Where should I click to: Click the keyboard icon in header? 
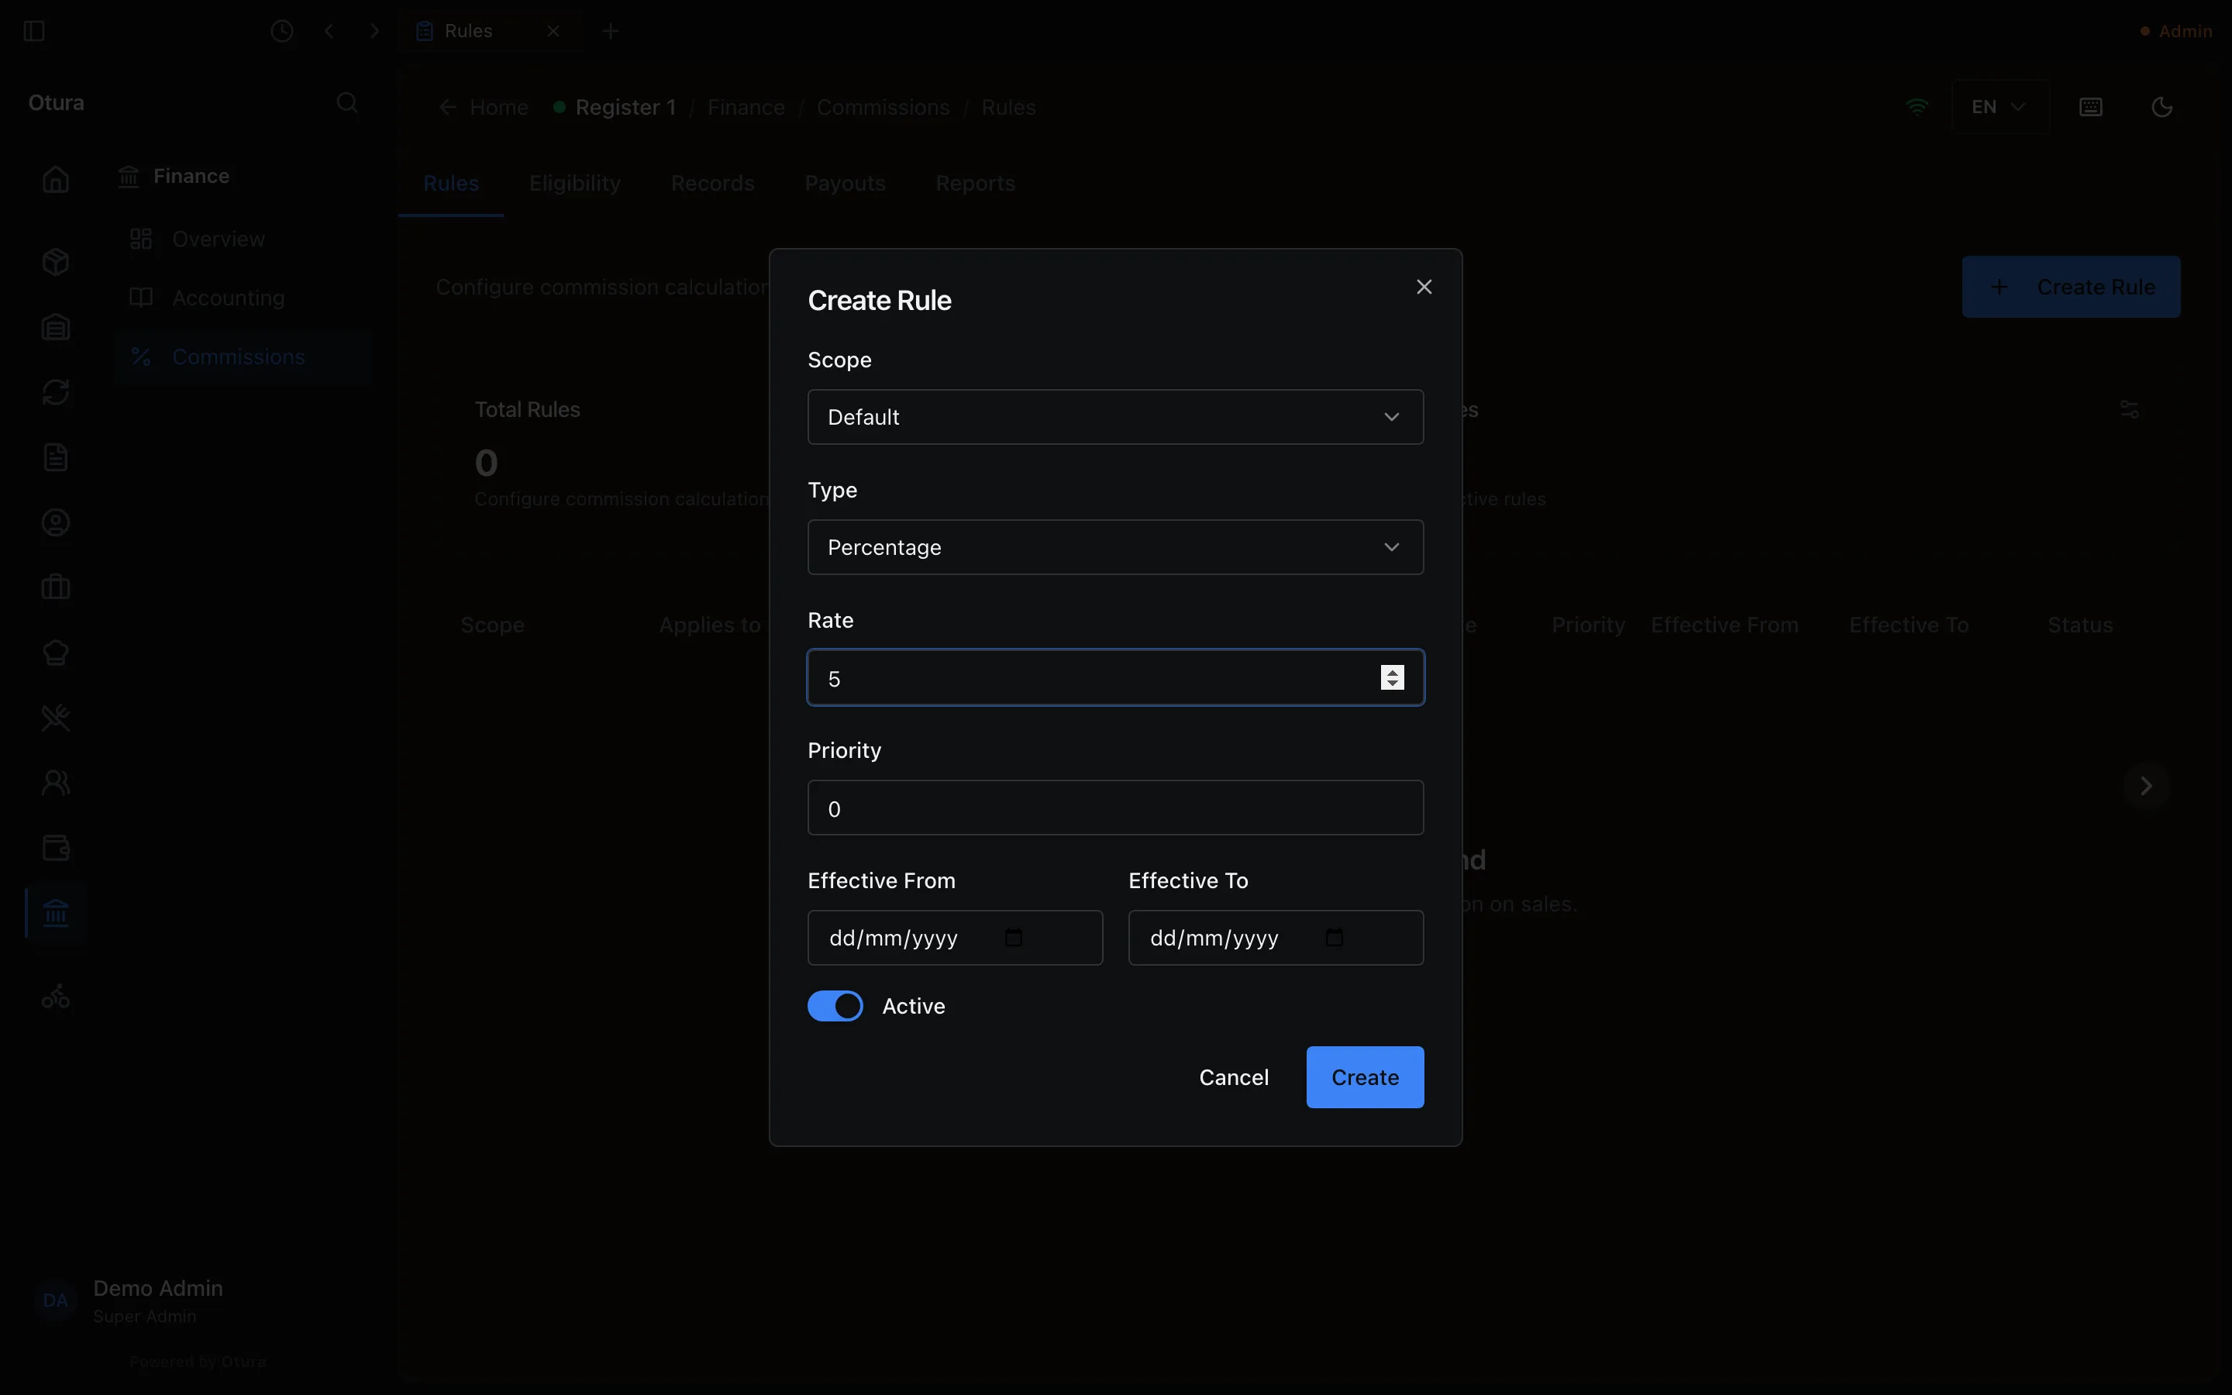click(x=2091, y=107)
